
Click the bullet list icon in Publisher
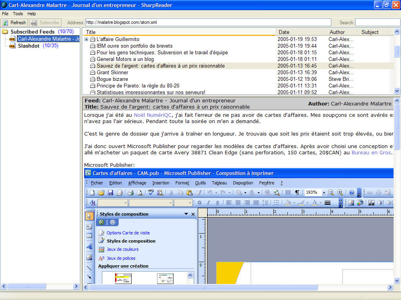[276, 203]
